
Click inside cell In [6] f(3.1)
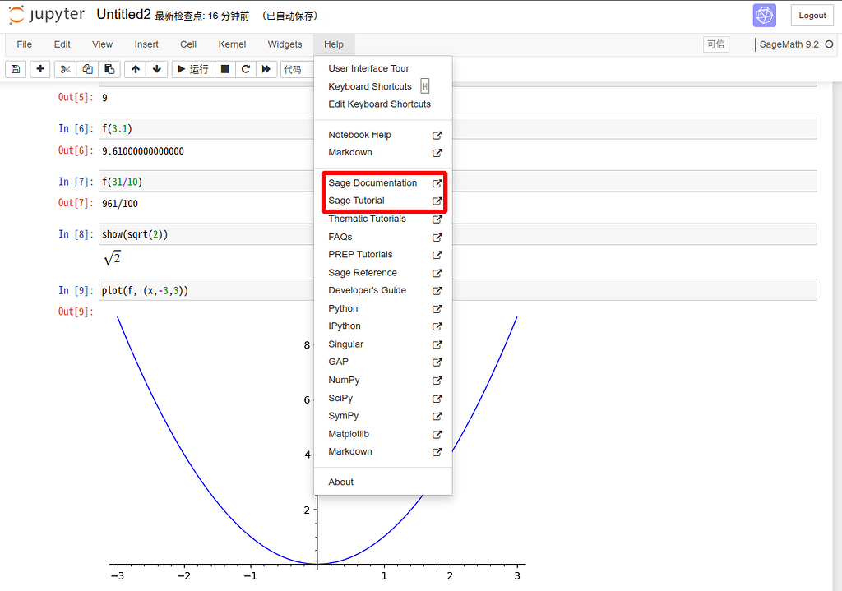[x=457, y=129]
